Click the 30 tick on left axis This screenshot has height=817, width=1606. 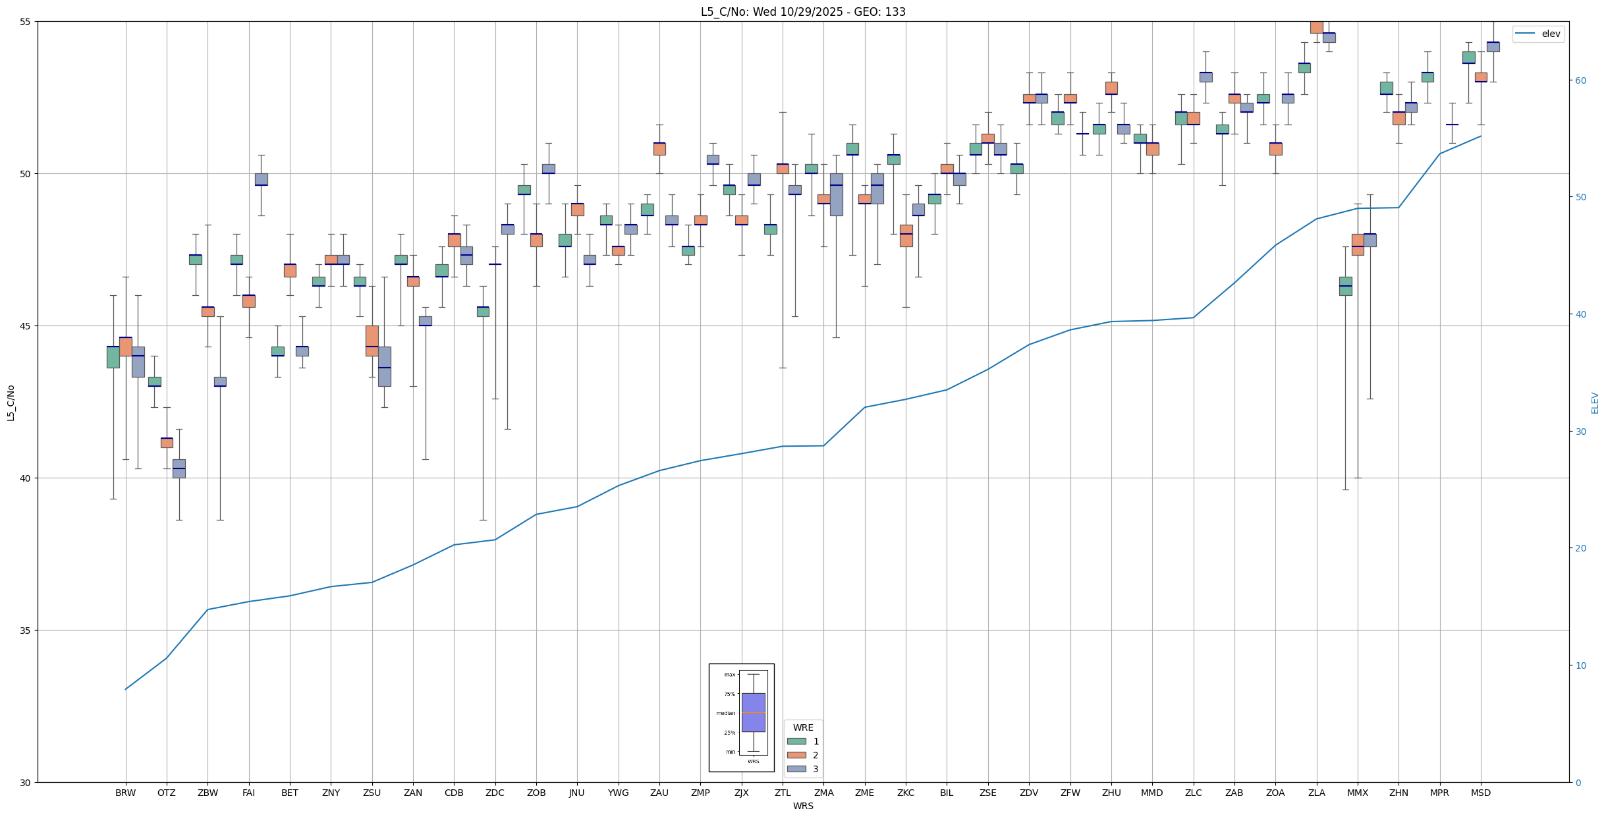pyautogui.click(x=26, y=782)
